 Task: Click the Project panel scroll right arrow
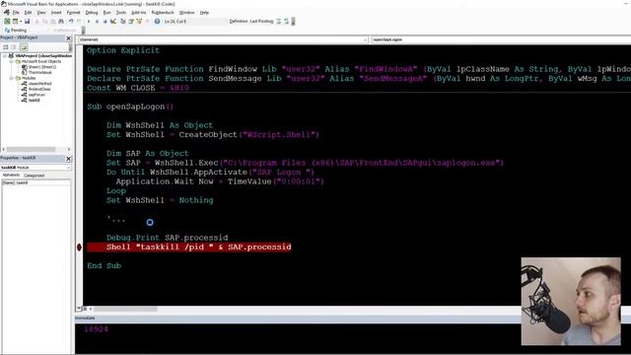coord(69,149)
